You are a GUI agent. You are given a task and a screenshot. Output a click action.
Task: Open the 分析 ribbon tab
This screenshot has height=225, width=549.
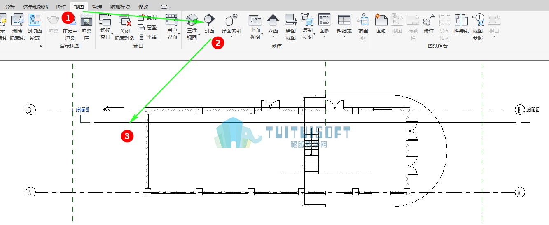(x=10, y=7)
